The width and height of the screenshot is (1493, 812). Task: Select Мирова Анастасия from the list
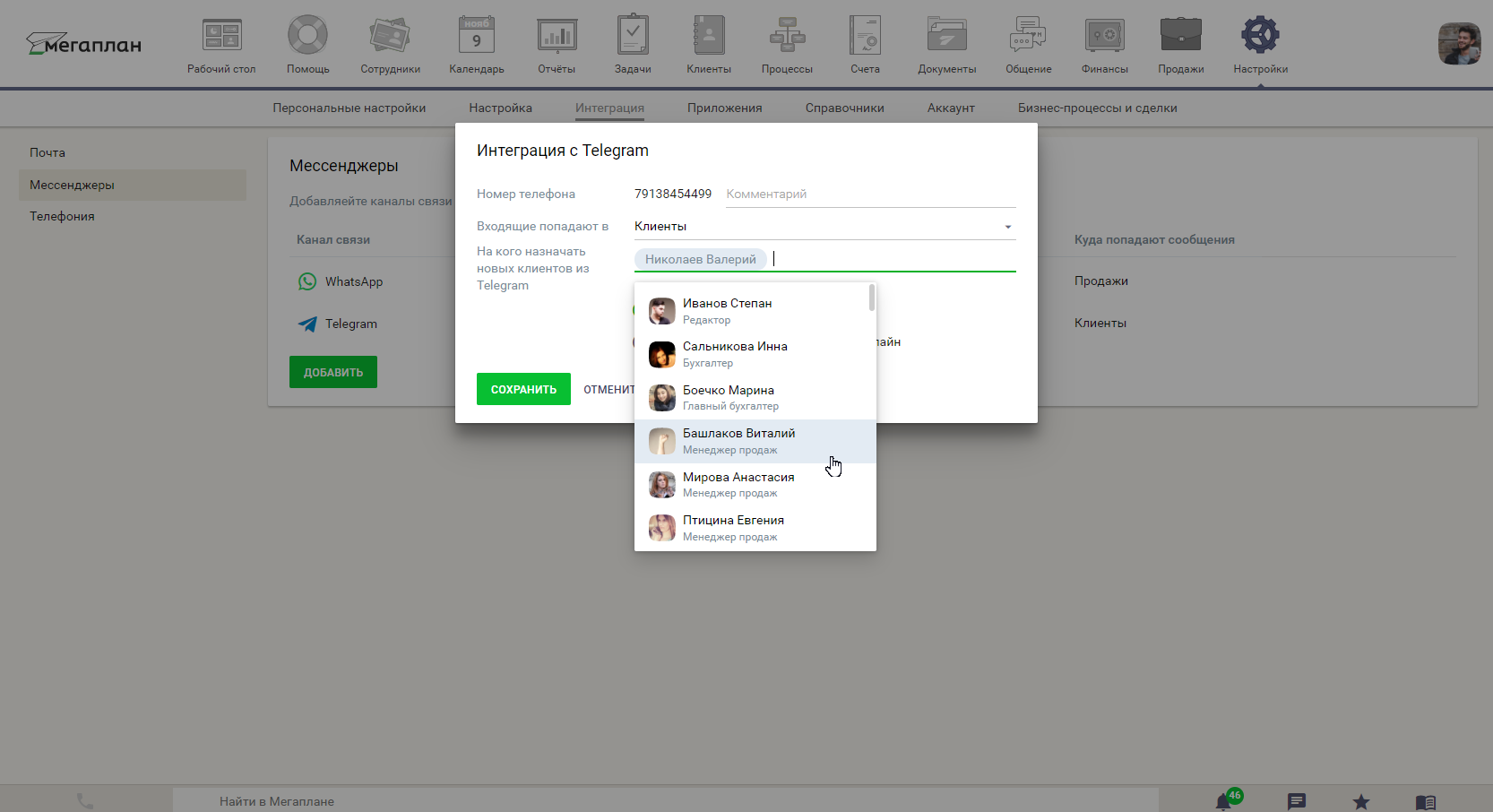click(x=755, y=485)
